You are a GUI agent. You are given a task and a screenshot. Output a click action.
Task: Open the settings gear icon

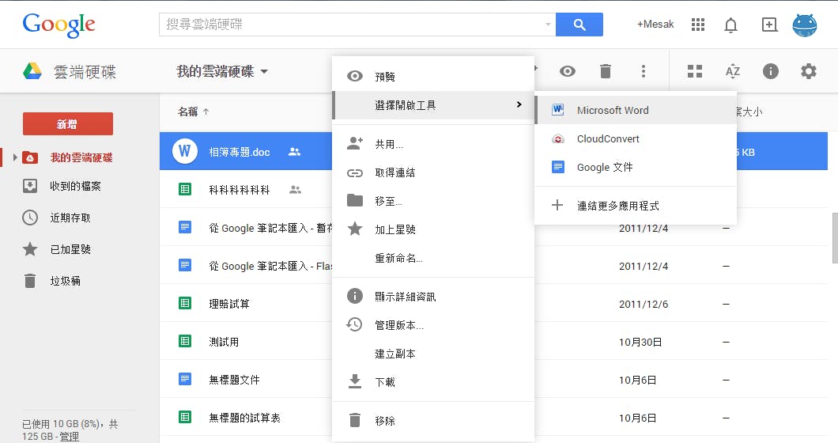tap(808, 71)
